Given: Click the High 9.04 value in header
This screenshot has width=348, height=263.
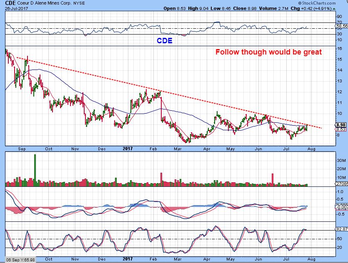Looking at the screenshot, I should 198,9.
